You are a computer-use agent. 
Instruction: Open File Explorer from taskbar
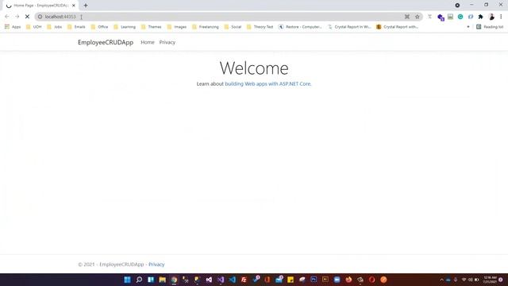tap(162, 280)
